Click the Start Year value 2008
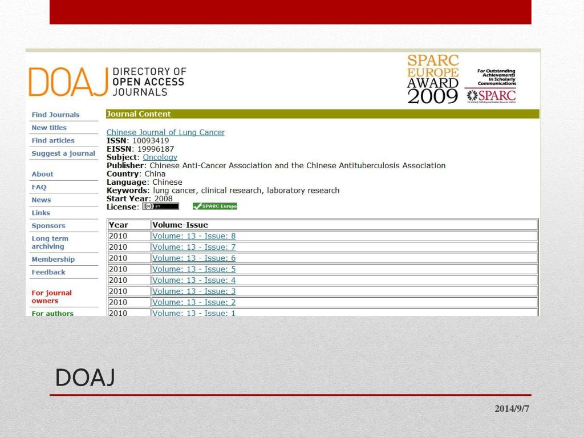The height and width of the screenshot is (438, 584). point(164,198)
